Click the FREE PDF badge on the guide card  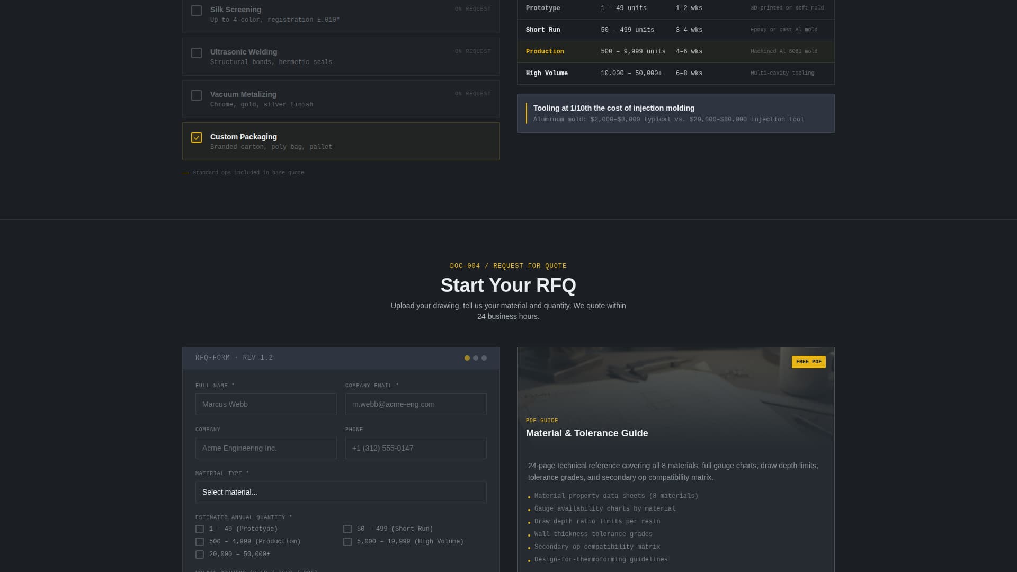[808, 362]
